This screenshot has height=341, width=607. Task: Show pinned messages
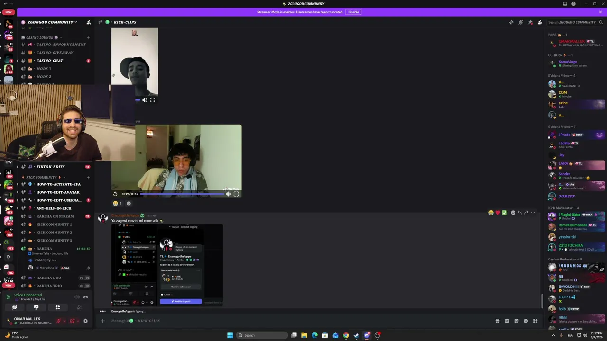pyautogui.click(x=530, y=22)
